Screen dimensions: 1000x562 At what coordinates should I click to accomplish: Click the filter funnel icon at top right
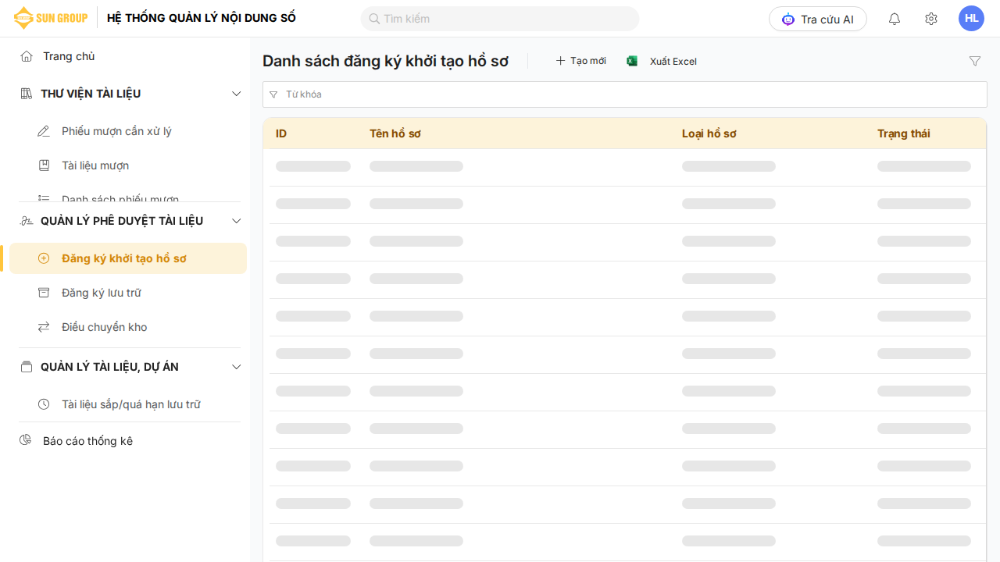[974, 61]
